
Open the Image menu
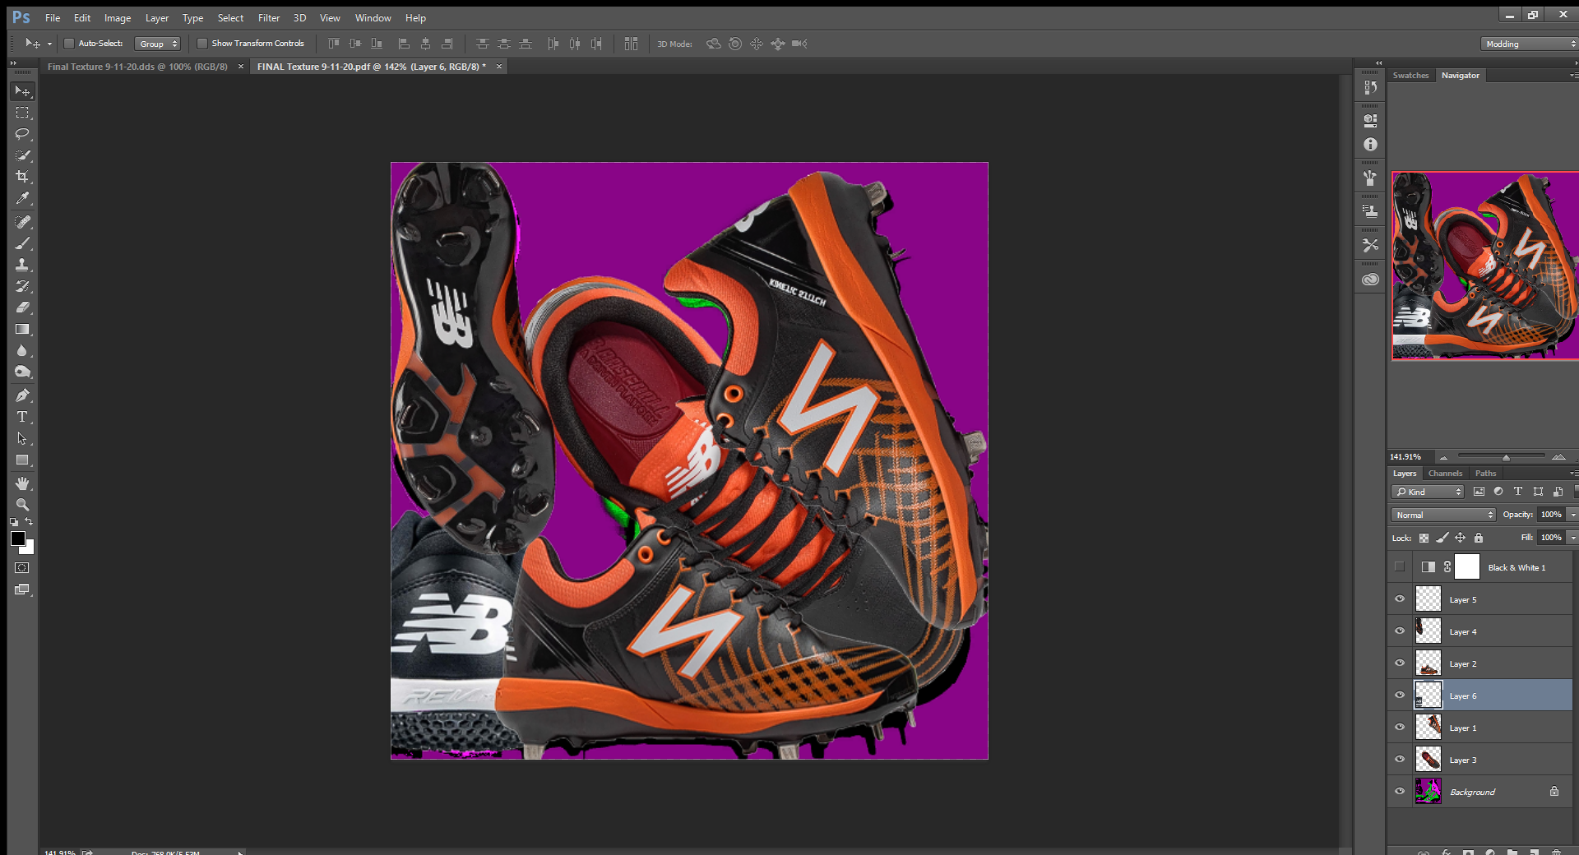click(118, 18)
